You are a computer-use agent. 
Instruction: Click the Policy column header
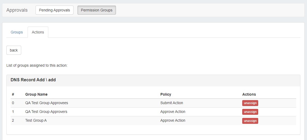[x=166, y=94]
